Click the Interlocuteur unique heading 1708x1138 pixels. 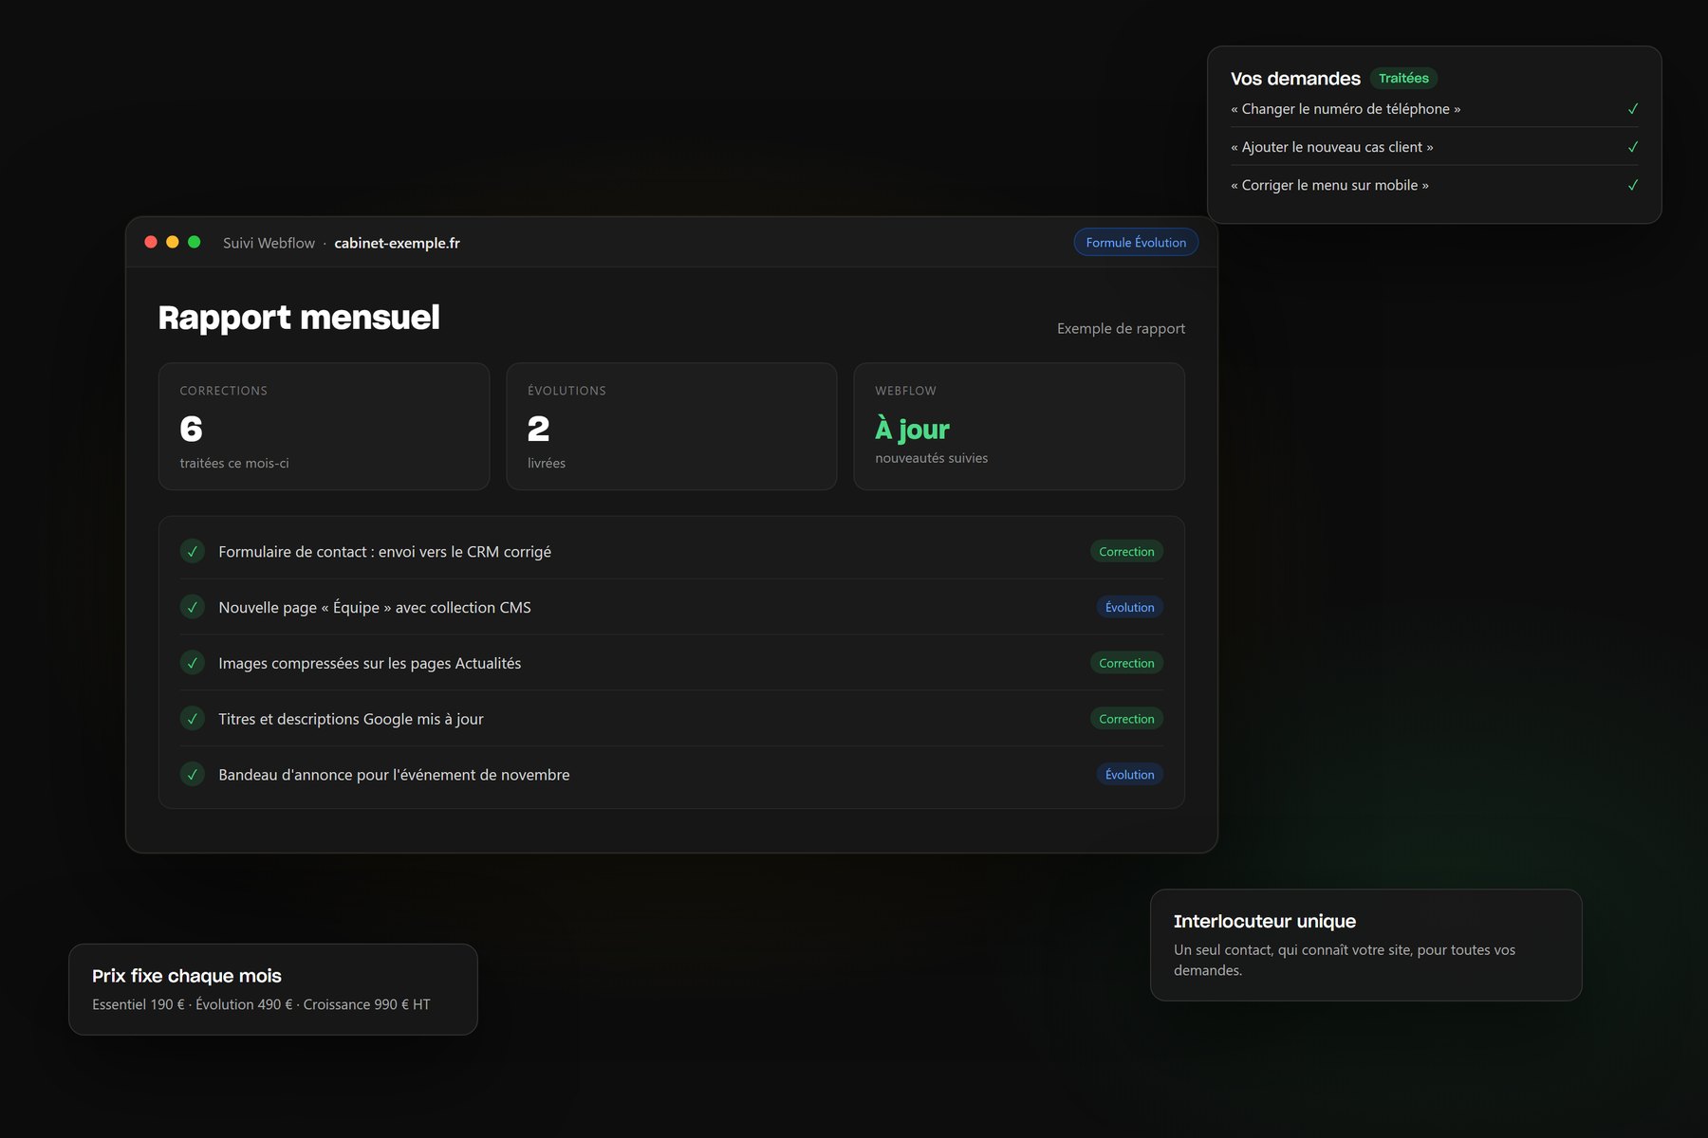1265,921
